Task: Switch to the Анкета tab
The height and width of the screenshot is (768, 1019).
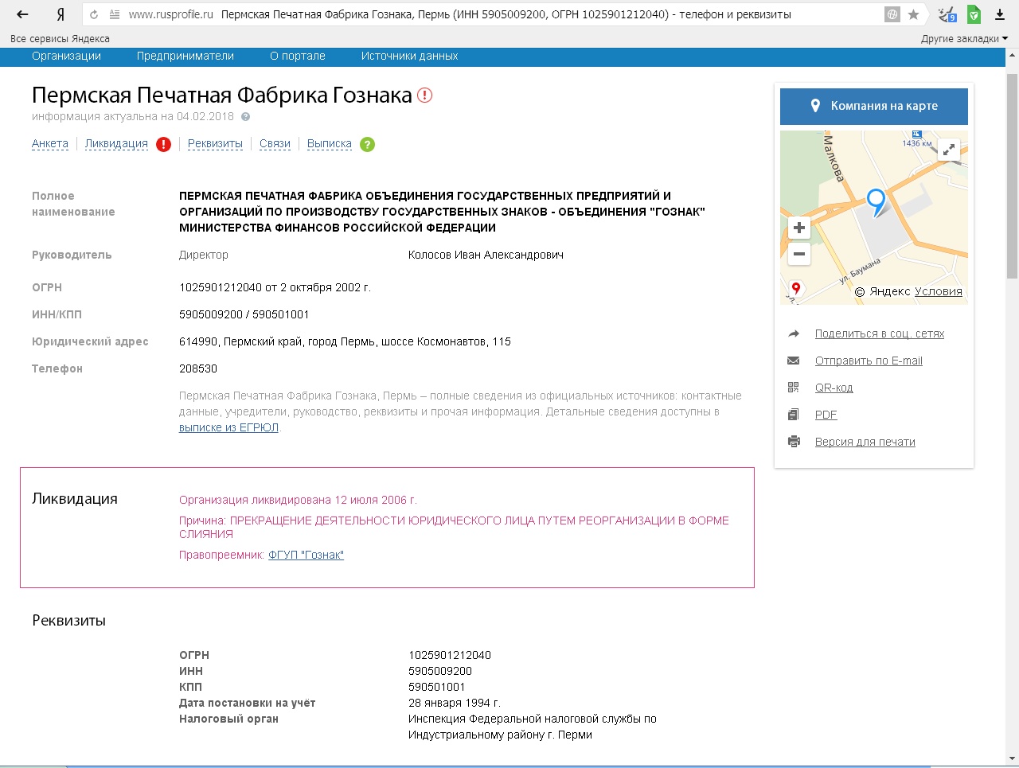Action: (x=50, y=144)
